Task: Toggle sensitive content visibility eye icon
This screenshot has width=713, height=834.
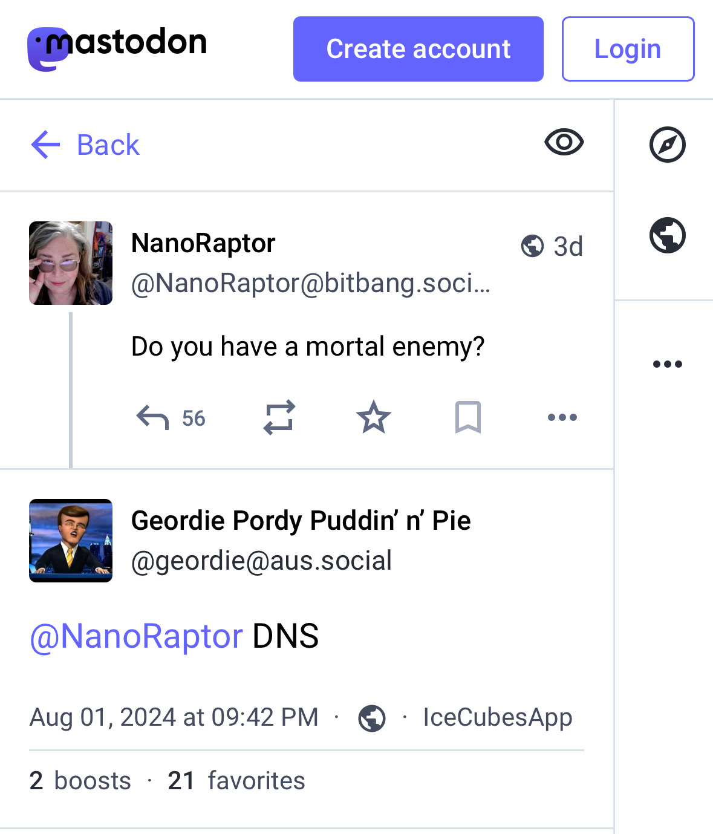Action: pos(564,143)
